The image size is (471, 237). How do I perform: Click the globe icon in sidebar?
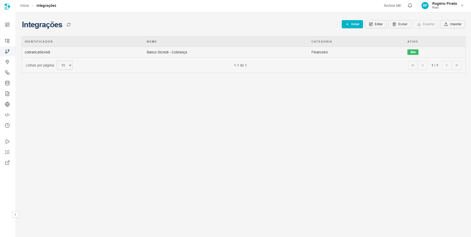7,104
